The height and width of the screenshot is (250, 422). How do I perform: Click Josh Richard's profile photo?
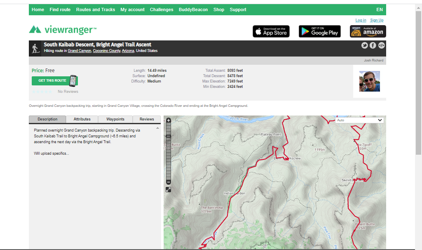370,81
